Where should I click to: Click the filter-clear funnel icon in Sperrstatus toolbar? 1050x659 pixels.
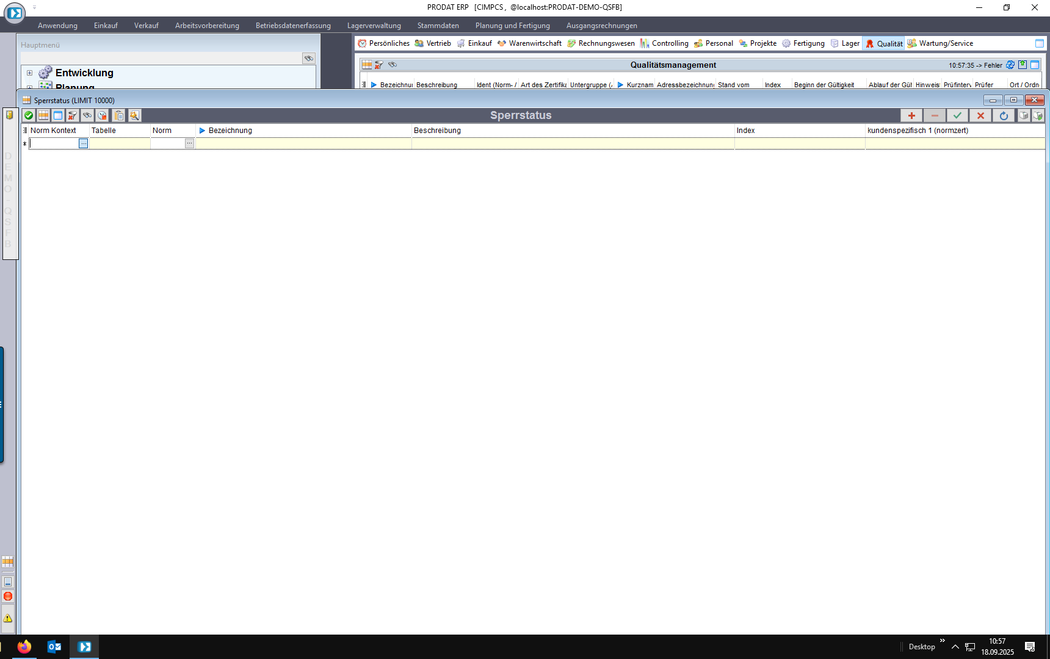tap(73, 115)
